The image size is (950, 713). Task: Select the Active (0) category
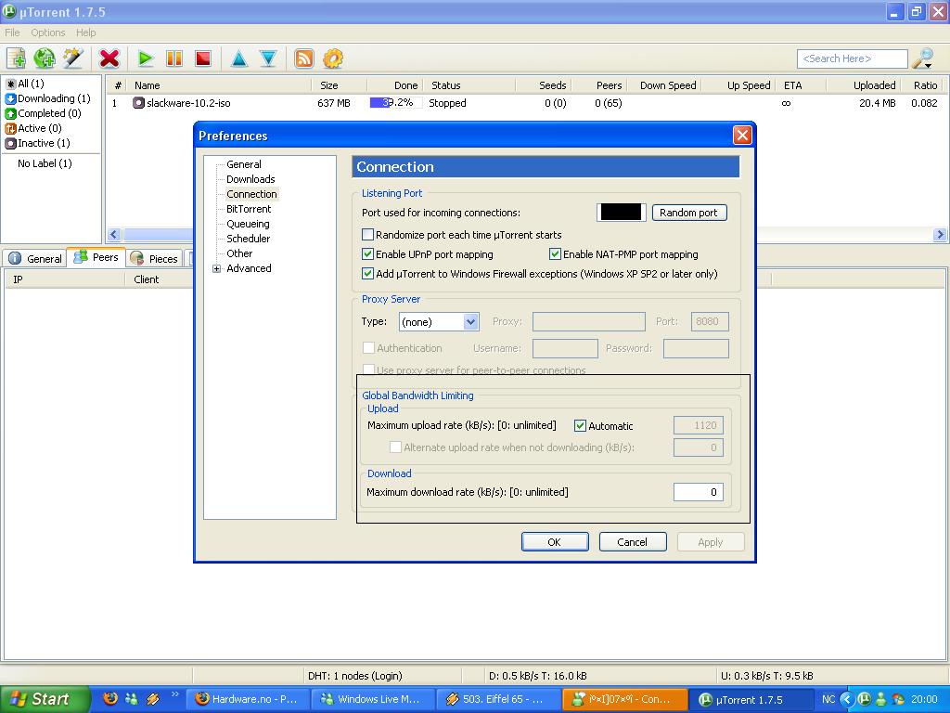(33, 128)
